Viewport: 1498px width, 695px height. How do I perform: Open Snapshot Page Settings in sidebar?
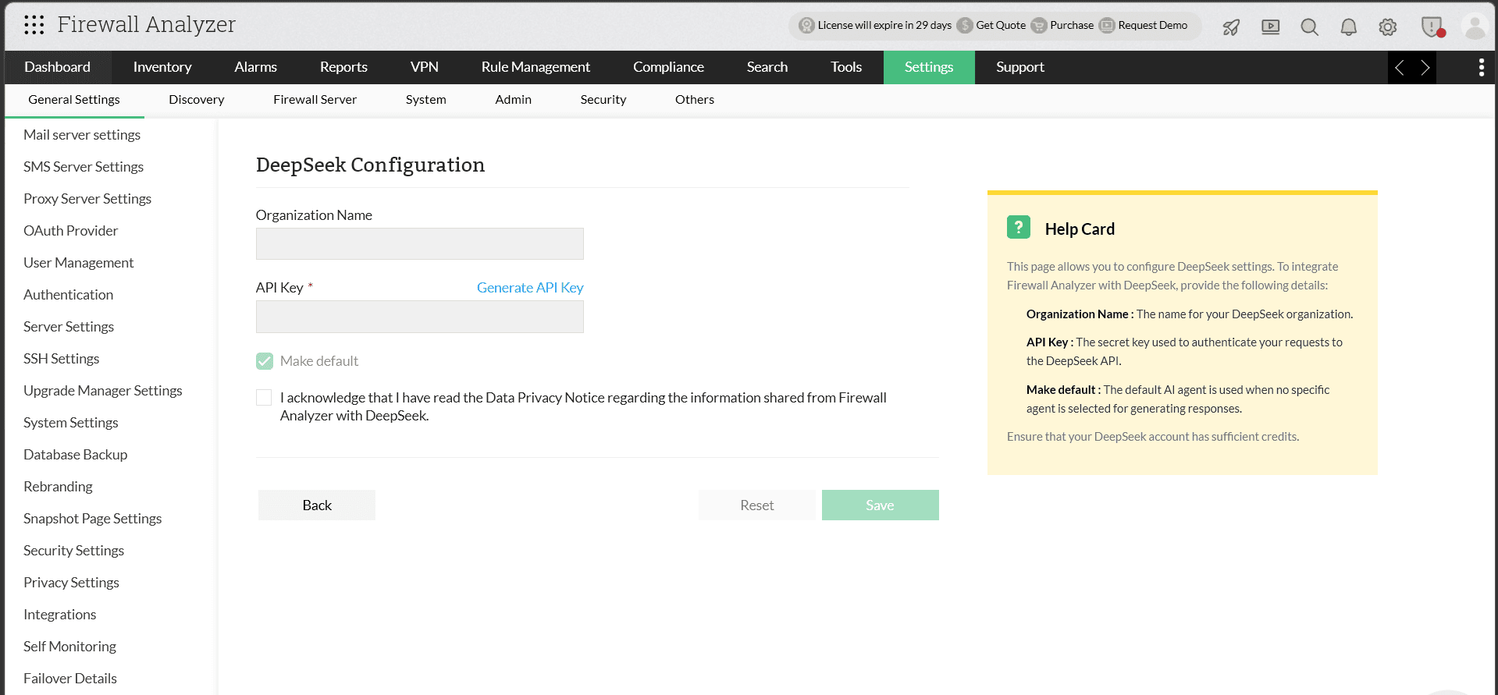click(93, 519)
